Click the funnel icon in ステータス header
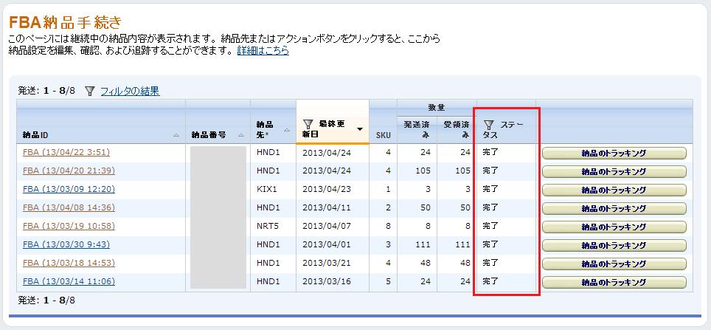This screenshot has width=711, height=330. pos(488,125)
